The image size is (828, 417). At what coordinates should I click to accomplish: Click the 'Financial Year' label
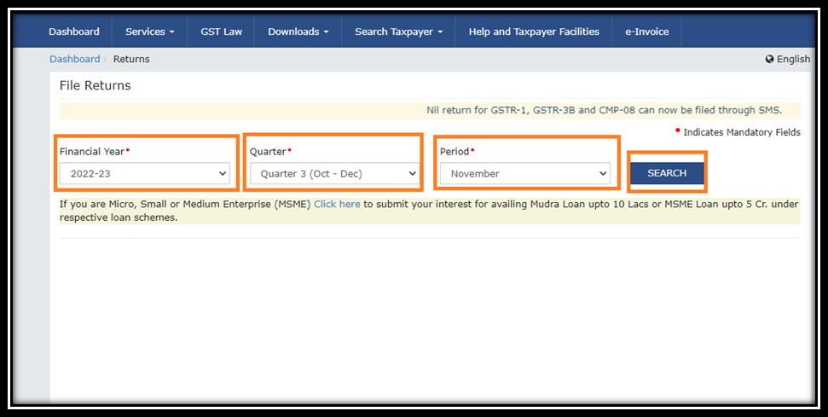click(92, 152)
